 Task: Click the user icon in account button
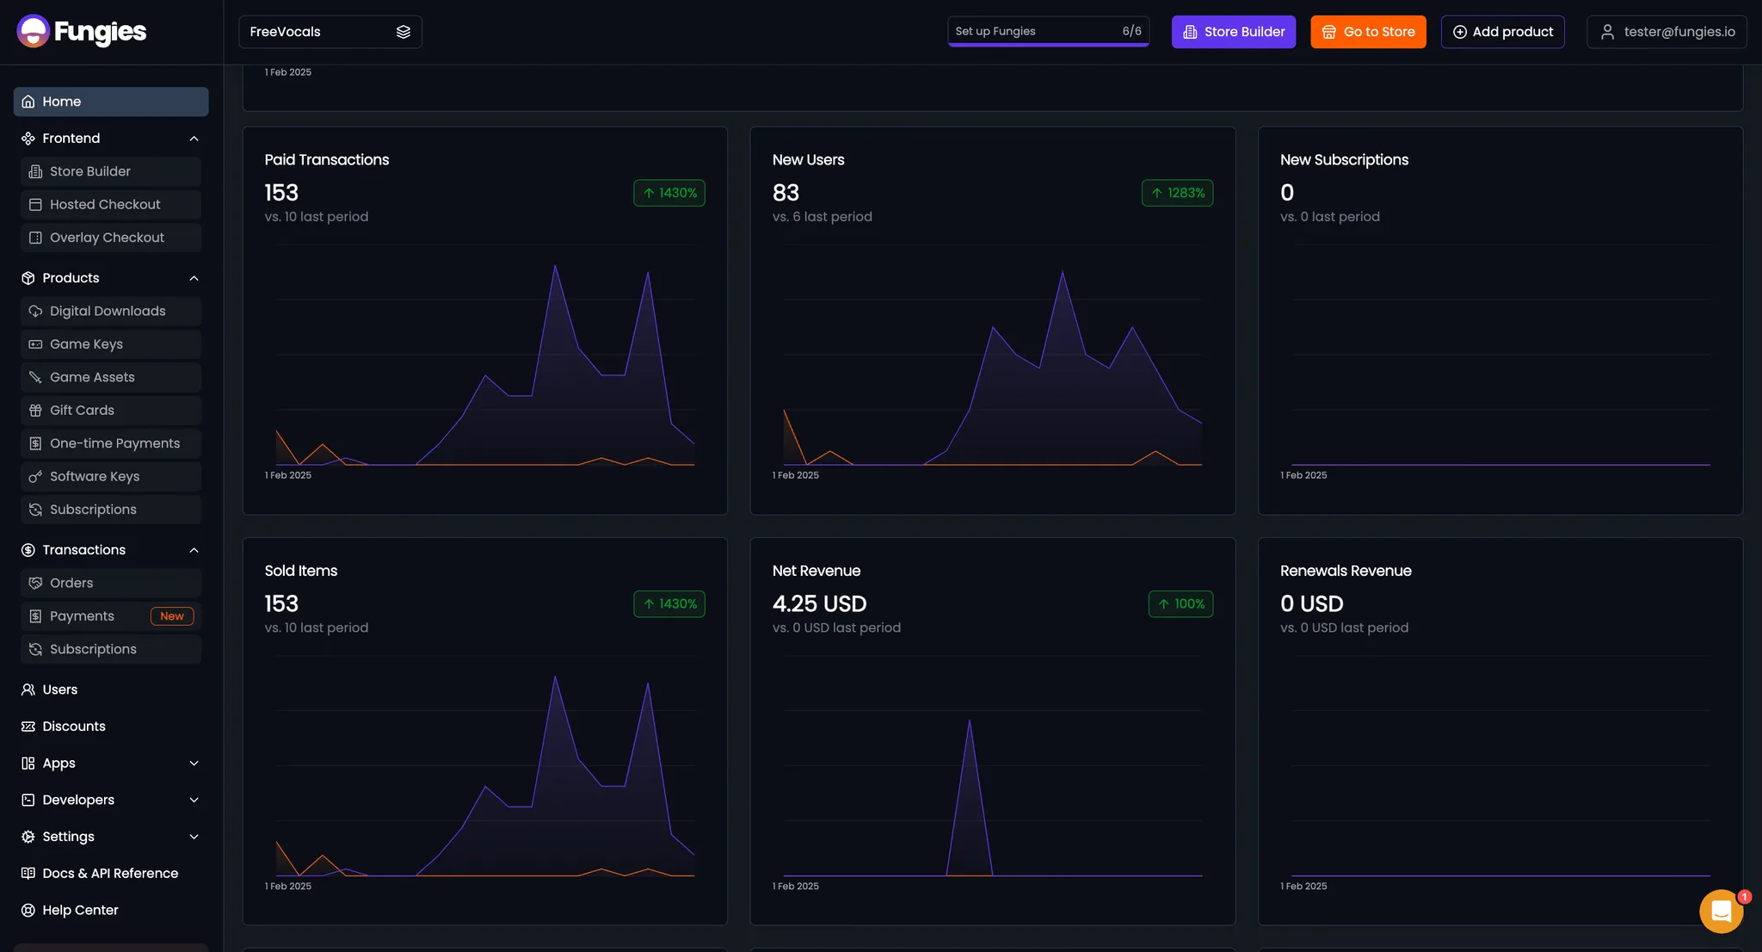tap(1607, 32)
